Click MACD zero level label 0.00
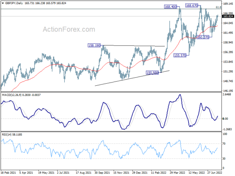The image size is (235, 176). (225, 119)
